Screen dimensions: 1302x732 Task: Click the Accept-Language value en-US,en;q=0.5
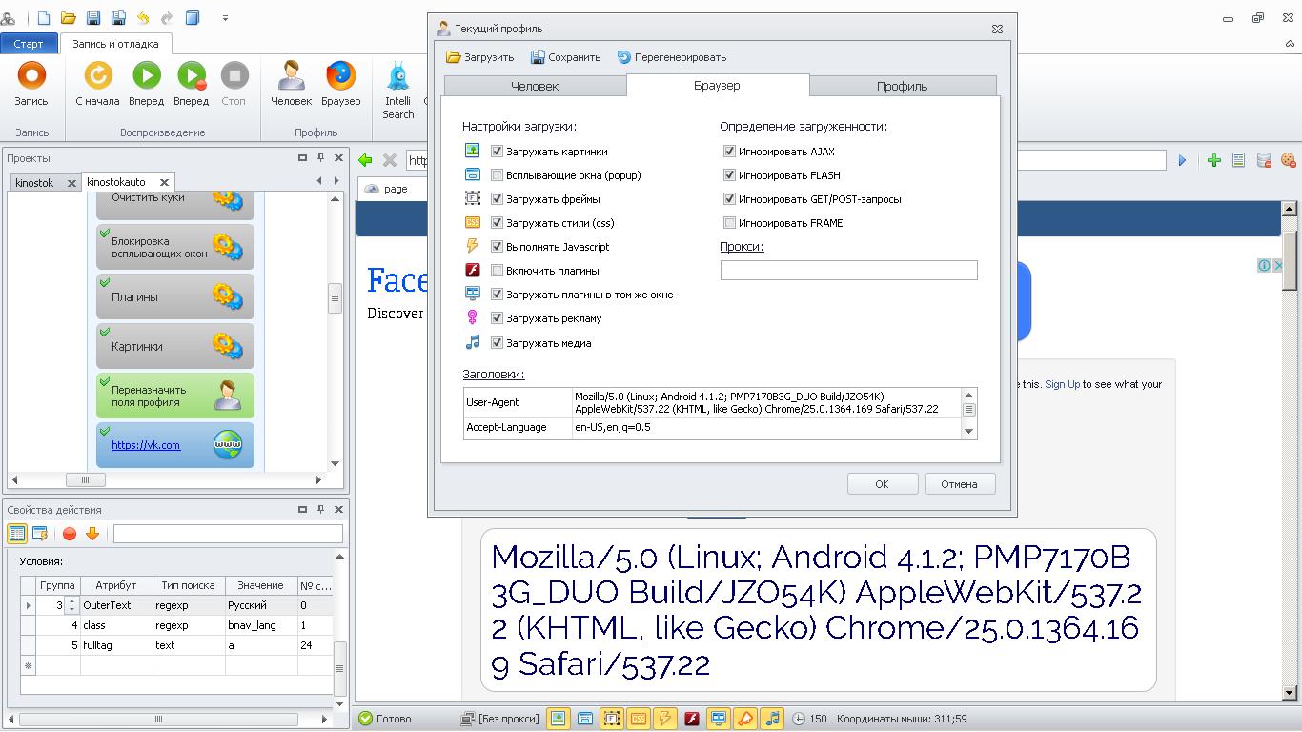tap(766, 427)
